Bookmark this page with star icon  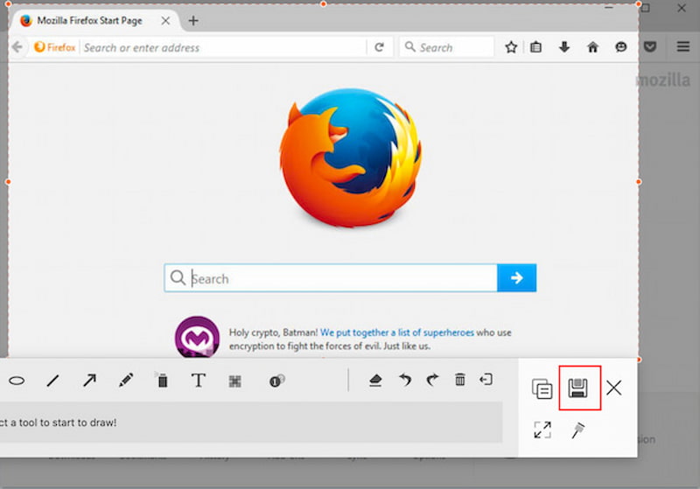511,47
